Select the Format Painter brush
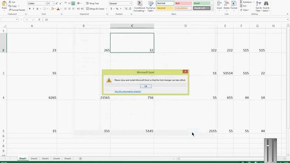 (x=10, y=10)
